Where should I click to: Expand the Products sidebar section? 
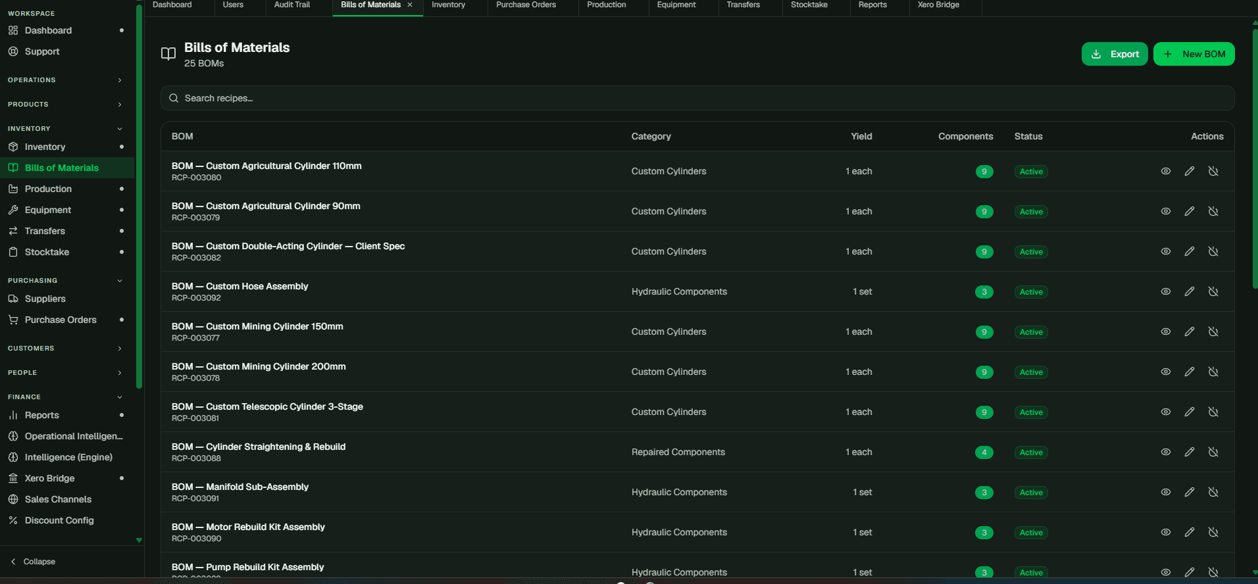tap(66, 105)
